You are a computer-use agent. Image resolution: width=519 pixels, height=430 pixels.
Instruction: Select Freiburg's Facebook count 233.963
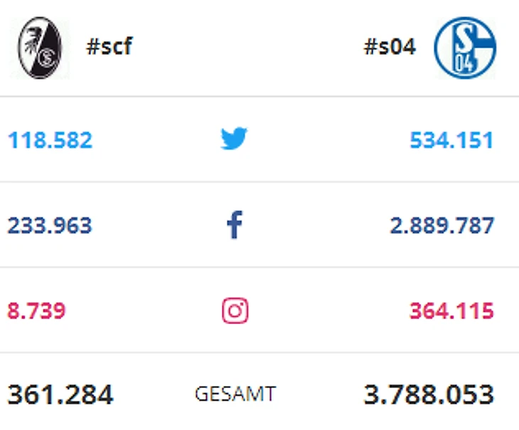[x=50, y=226]
